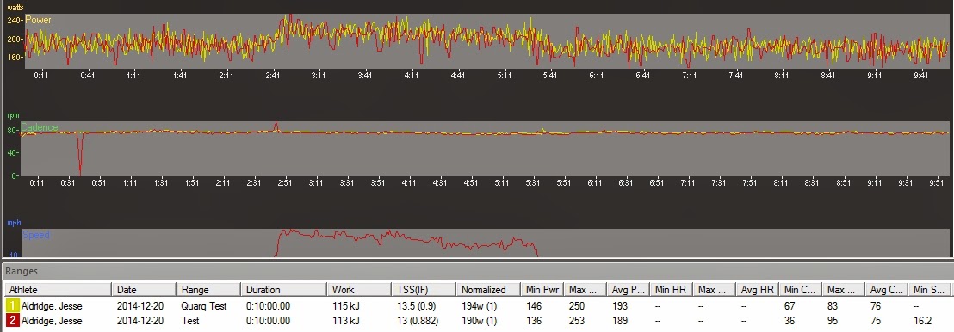This screenshot has height=332, width=954.
Task: Click the red range swatch numbered 2
Action: pos(13,321)
